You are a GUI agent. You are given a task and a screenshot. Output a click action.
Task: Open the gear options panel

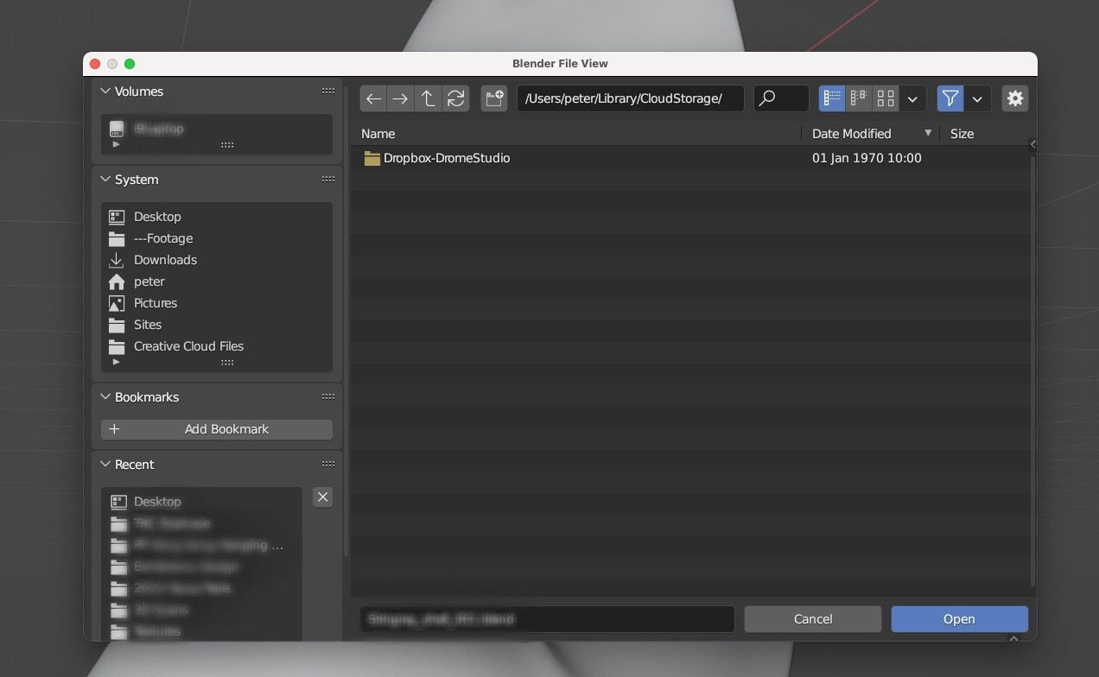tap(1015, 98)
